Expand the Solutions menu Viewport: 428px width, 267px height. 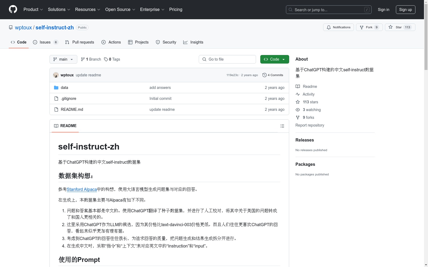(x=59, y=9)
